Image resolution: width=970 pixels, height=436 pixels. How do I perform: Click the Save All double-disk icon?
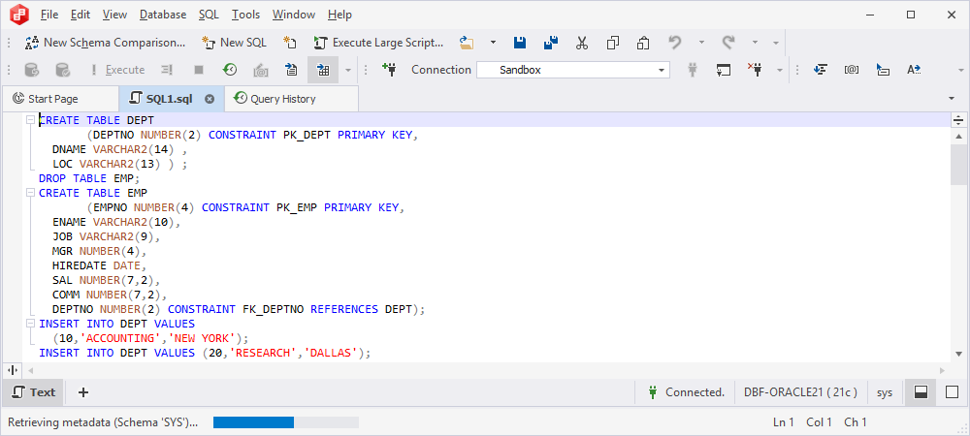coord(551,43)
